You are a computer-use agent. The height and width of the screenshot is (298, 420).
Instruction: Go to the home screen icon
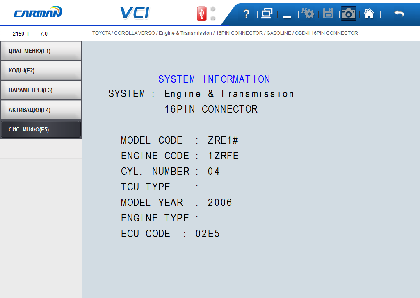point(369,14)
